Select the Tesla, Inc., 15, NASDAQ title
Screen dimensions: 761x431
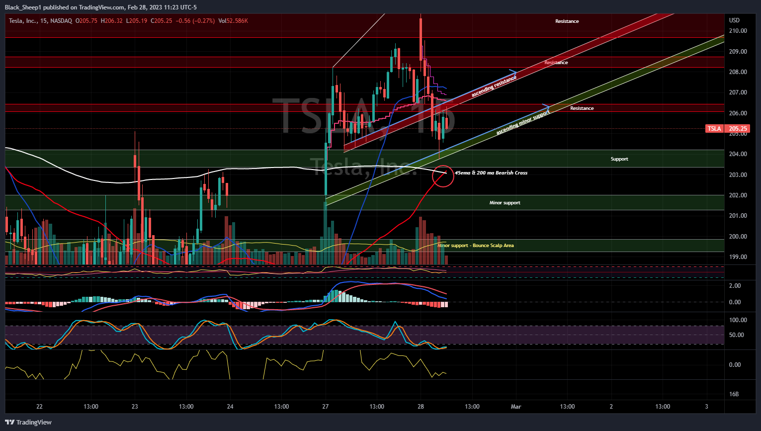[x=40, y=21]
